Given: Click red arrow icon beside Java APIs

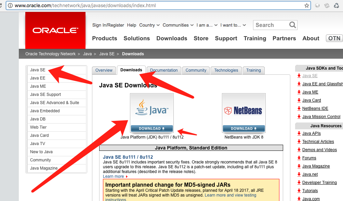Looking at the screenshot, I should pyautogui.click(x=299, y=133).
